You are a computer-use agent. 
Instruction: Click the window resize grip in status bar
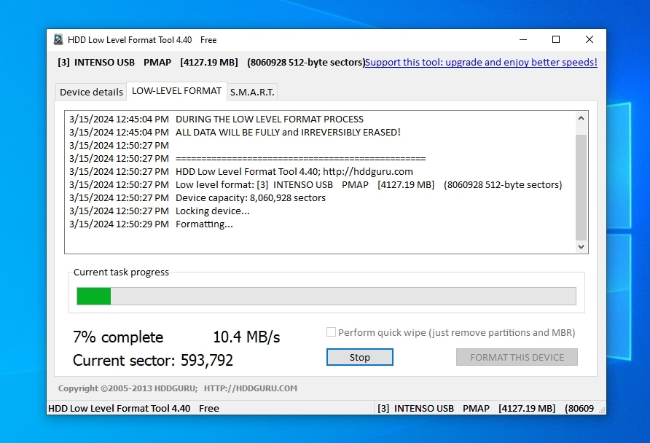(x=601, y=409)
